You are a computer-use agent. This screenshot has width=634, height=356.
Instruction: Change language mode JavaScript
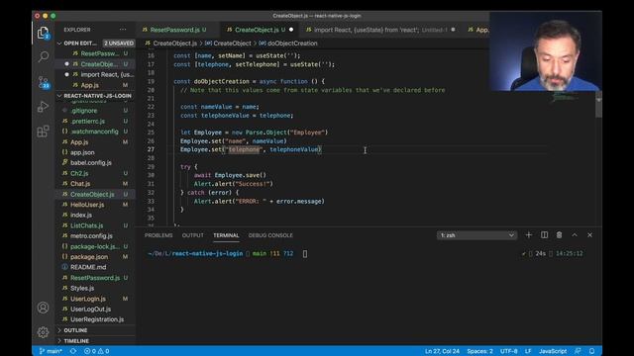point(553,351)
